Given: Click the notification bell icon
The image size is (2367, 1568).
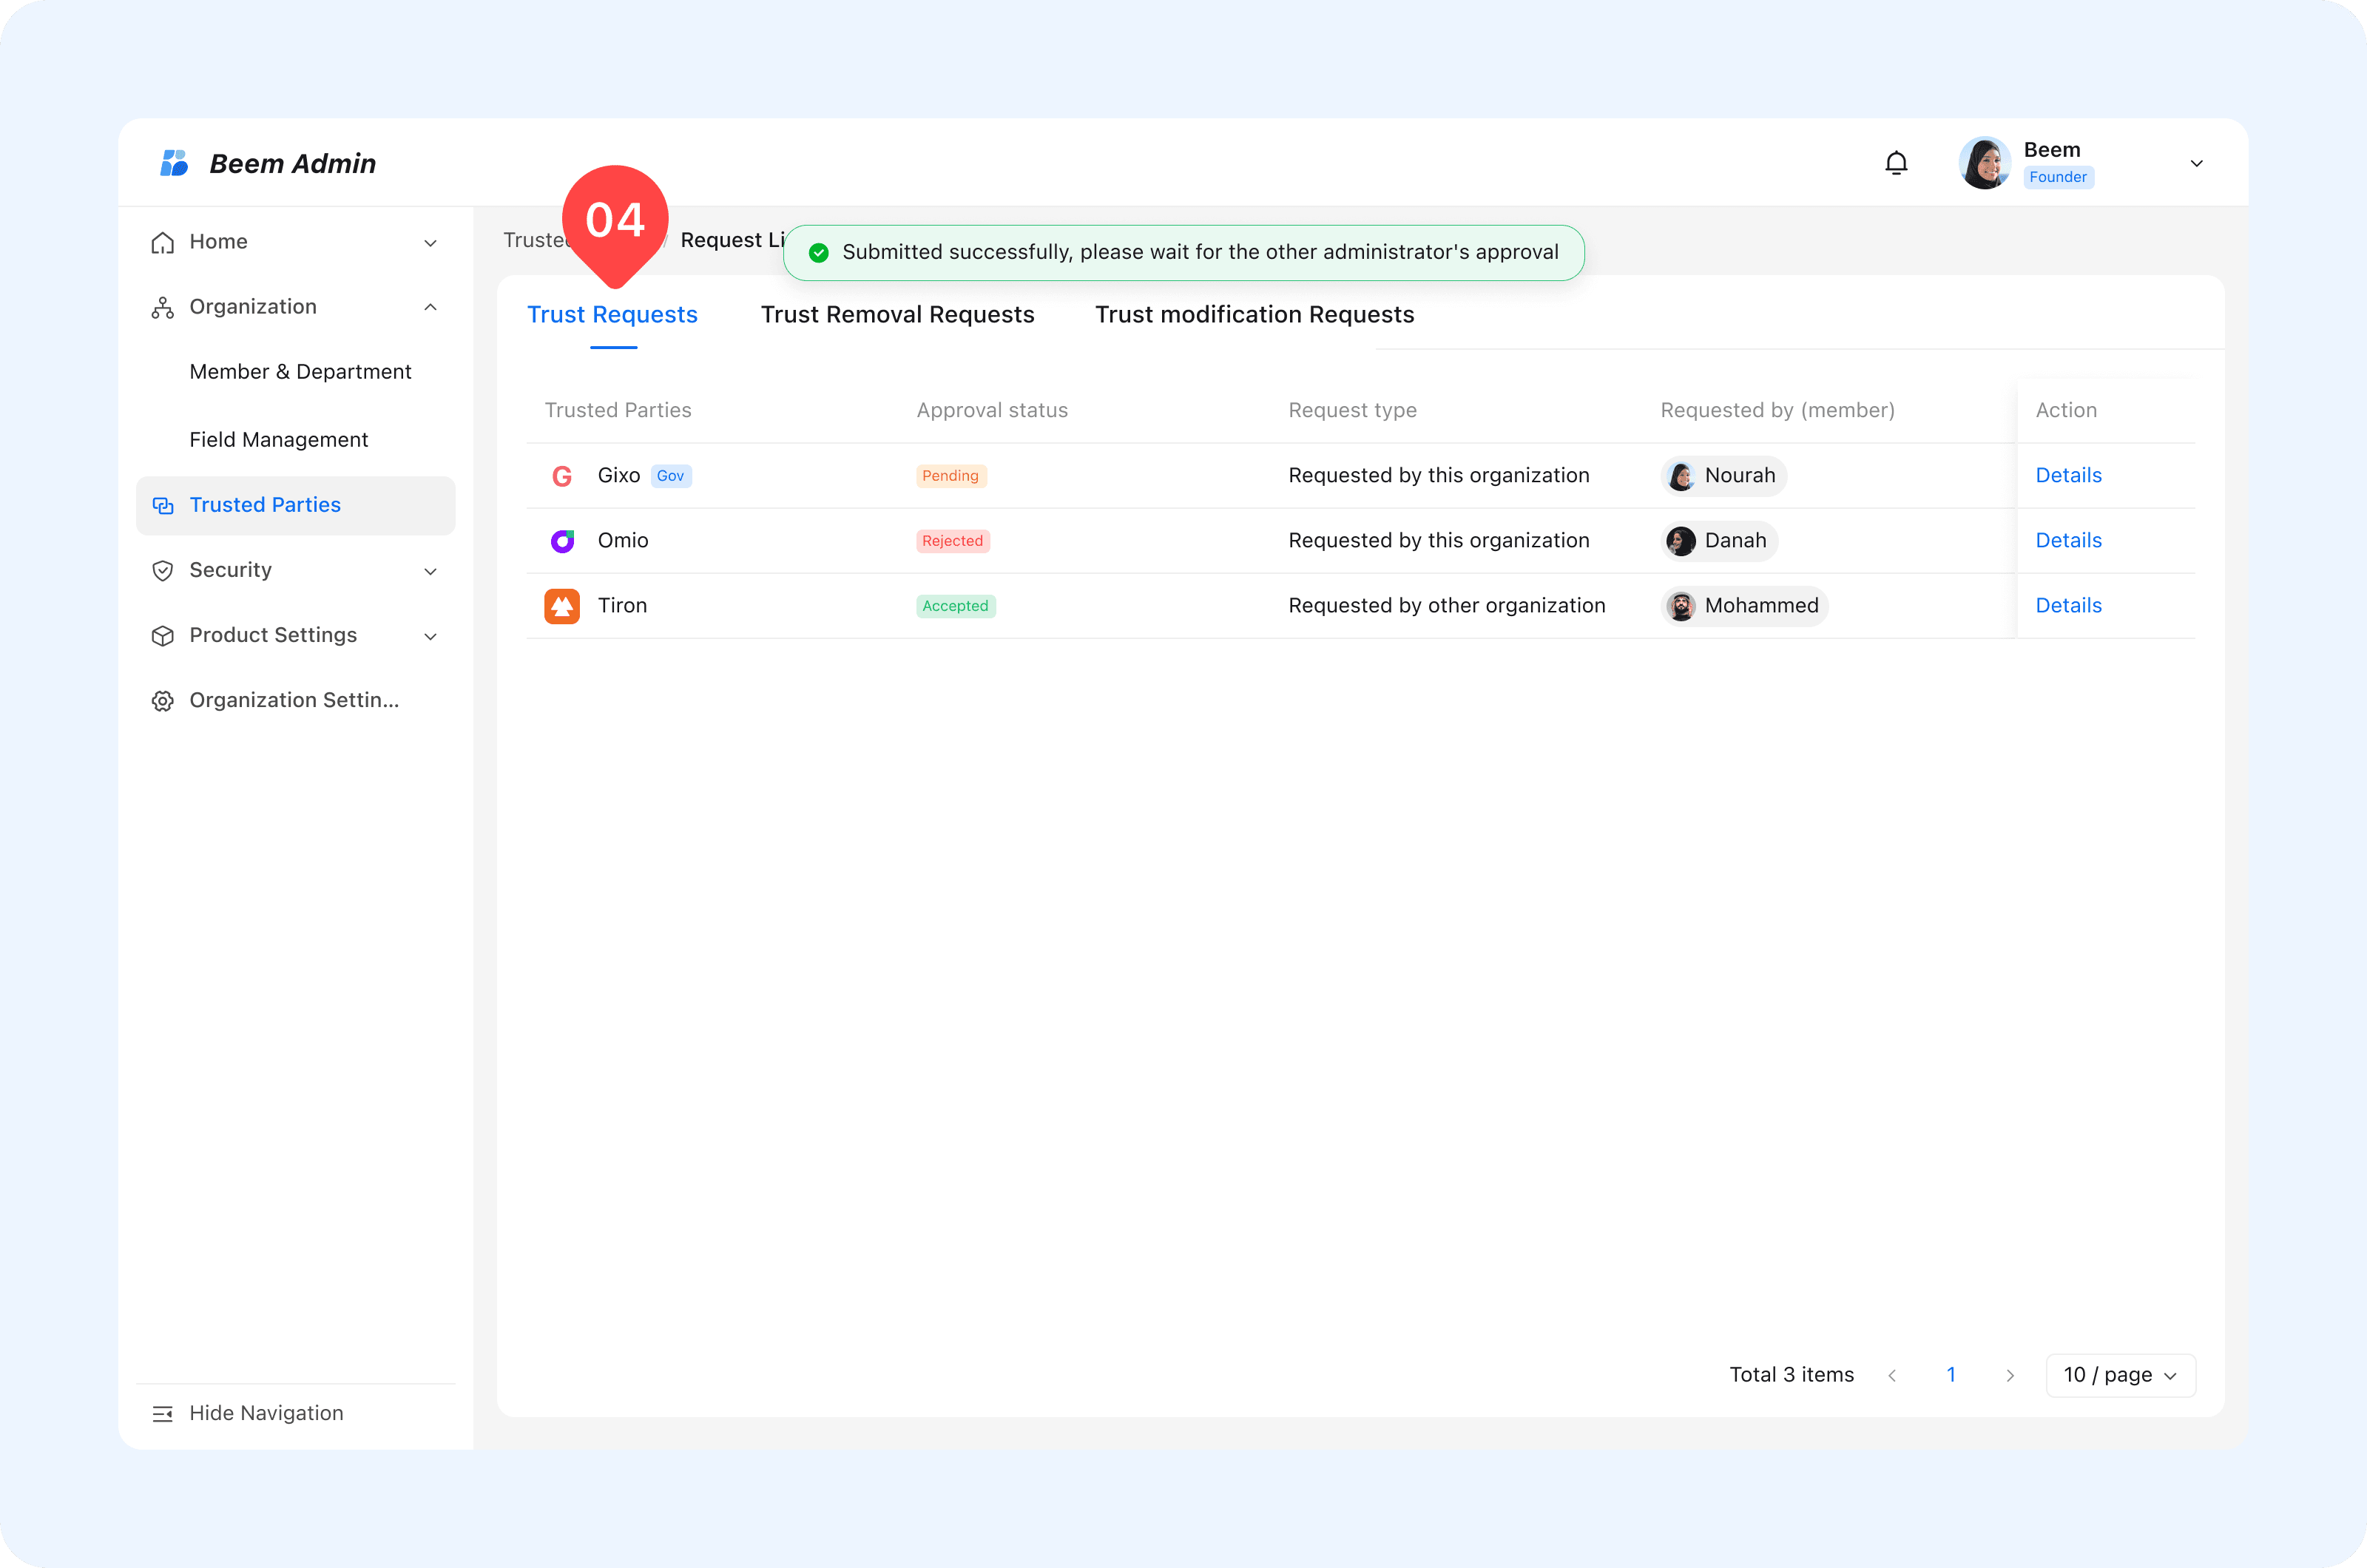Looking at the screenshot, I should pos(1896,163).
